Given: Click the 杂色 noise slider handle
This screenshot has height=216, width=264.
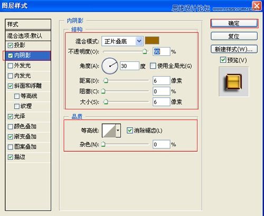Looking at the screenshot, I should [103, 144].
